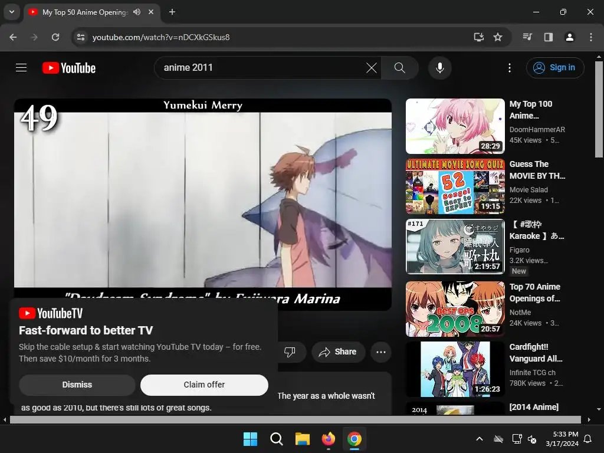The width and height of the screenshot is (604, 453).
Task: Go back in browser history
Action: tap(13, 37)
